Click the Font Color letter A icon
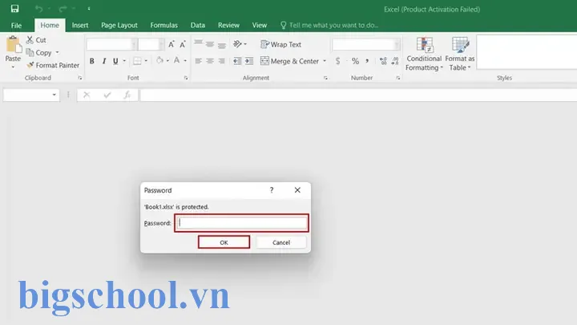The image size is (577, 325). tap(177, 60)
